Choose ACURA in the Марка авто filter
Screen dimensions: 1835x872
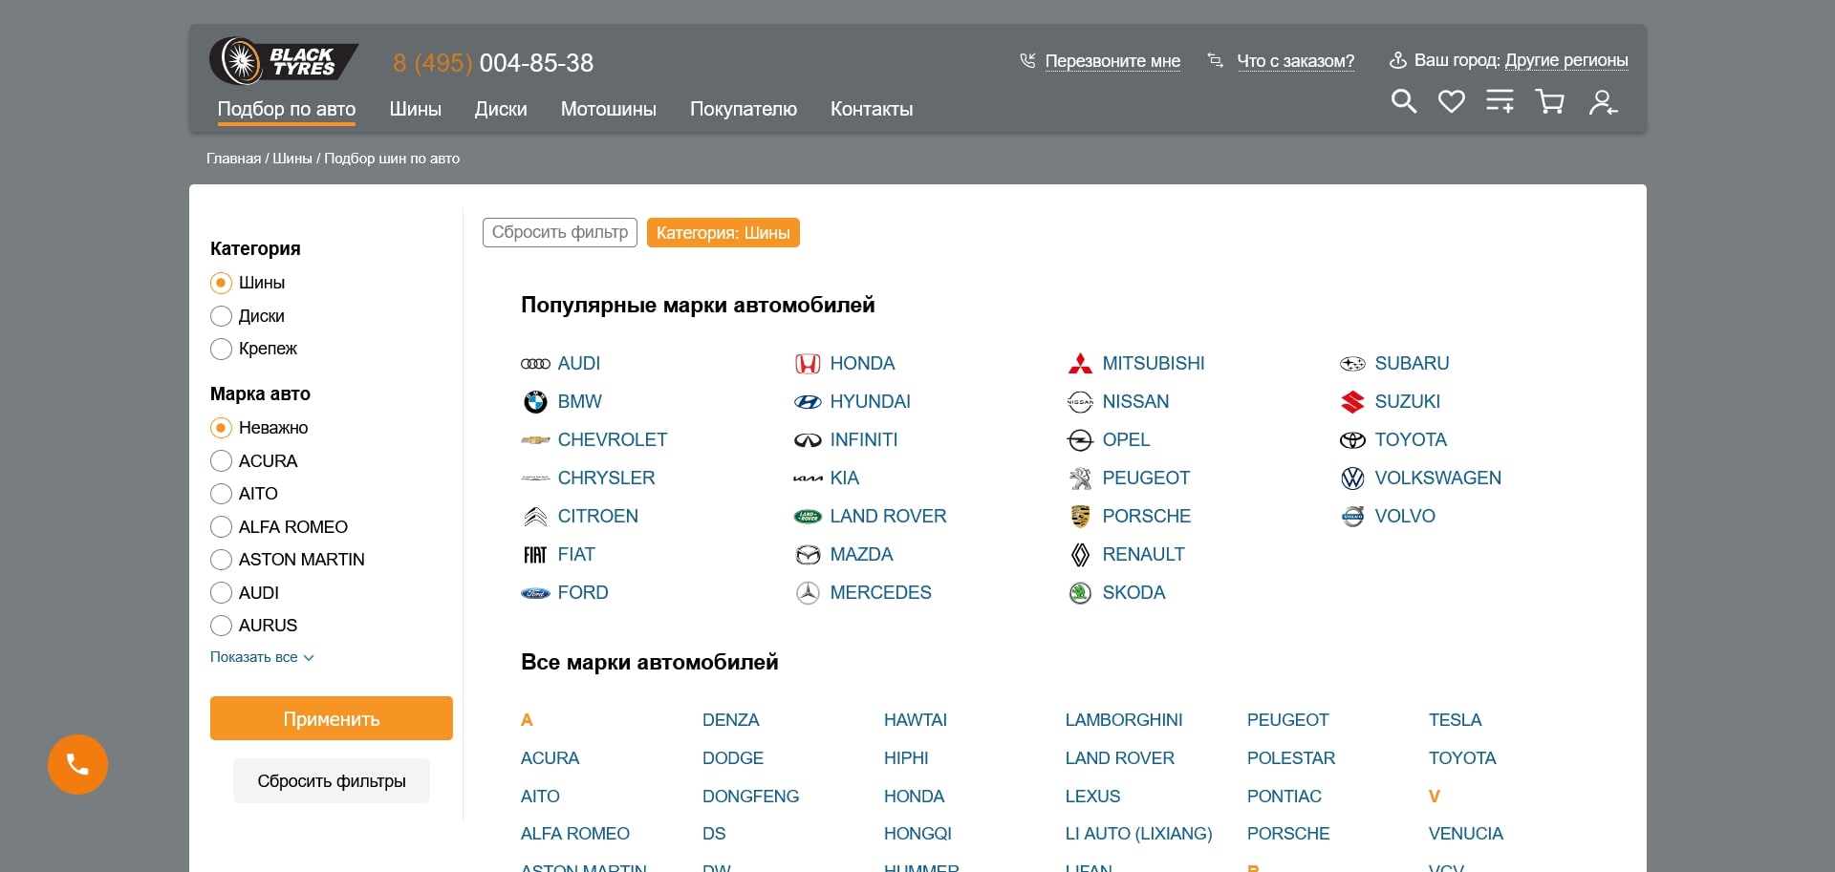click(x=221, y=461)
